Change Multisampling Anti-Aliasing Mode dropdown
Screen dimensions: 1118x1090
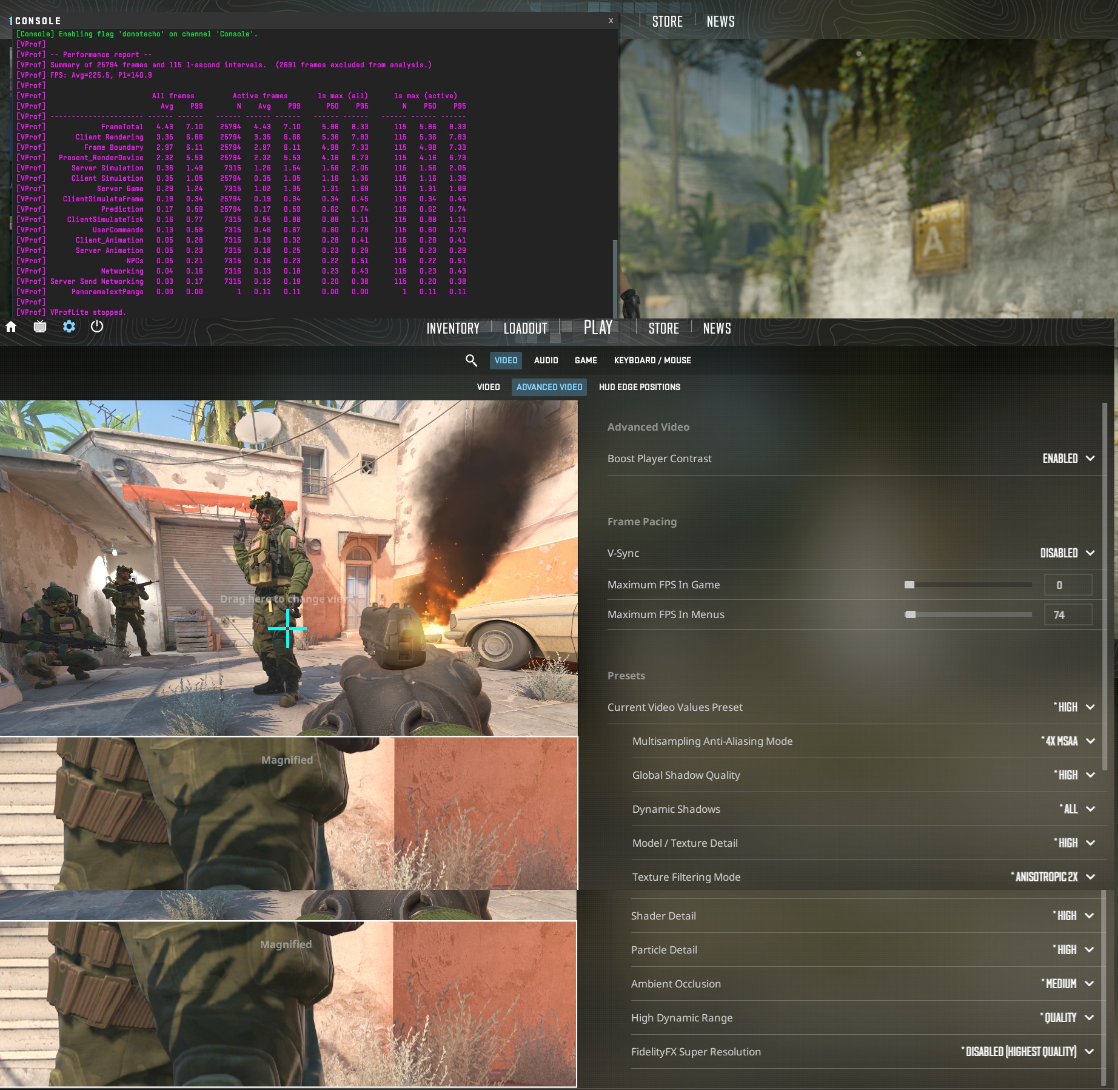pyautogui.click(x=1068, y=741)
